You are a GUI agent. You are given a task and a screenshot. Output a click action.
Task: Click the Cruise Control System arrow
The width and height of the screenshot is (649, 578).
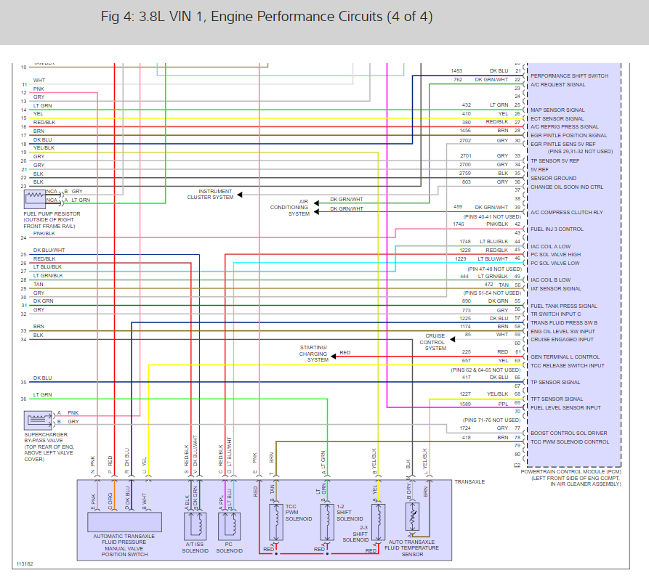[x=452, y=339]
